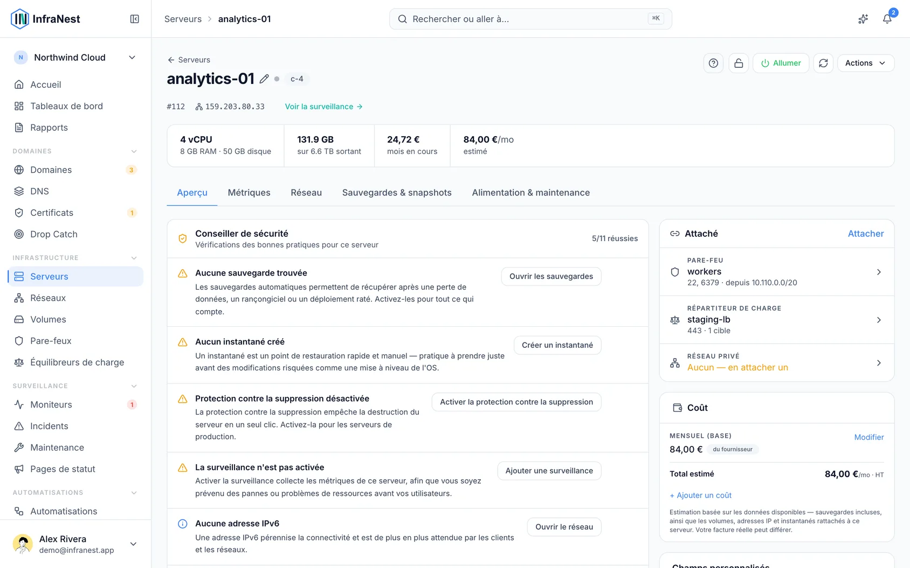Image resolution: width=910 pixels, height=568 pixels.
Task: Open the Rapports page
Action: (75, 128)
